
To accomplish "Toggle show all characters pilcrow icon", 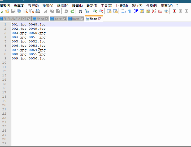I will click(129, 11).
